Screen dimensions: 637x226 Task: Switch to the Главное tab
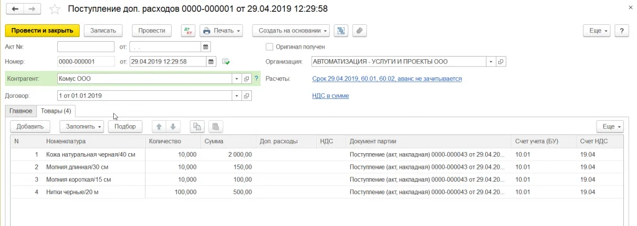pos(21,111)
